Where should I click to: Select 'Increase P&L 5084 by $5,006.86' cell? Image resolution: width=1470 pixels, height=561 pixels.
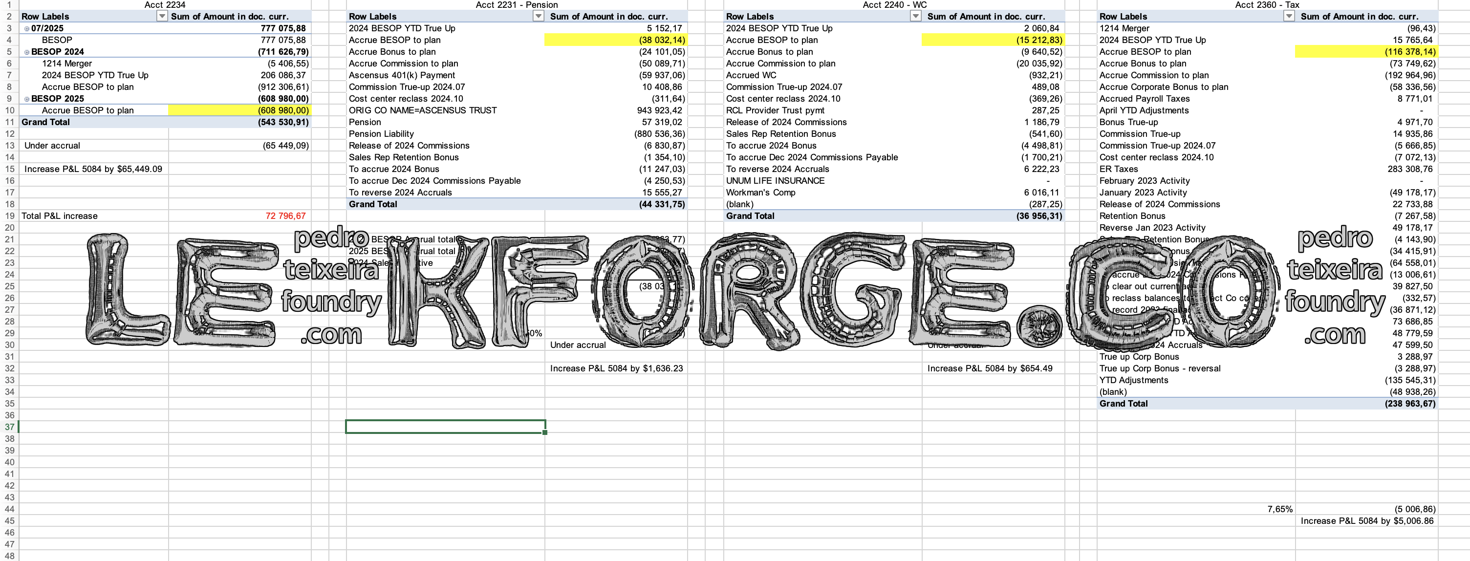pyautogui.click(x=1367, y=520)
